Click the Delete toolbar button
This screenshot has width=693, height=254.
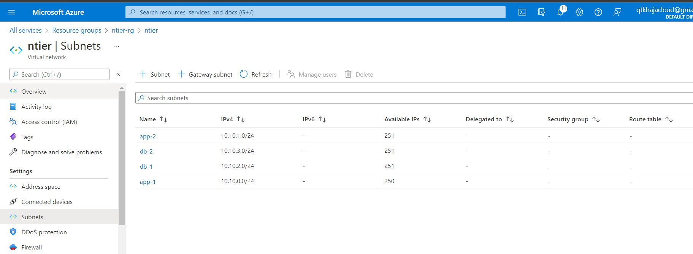[x=359, y=74]
